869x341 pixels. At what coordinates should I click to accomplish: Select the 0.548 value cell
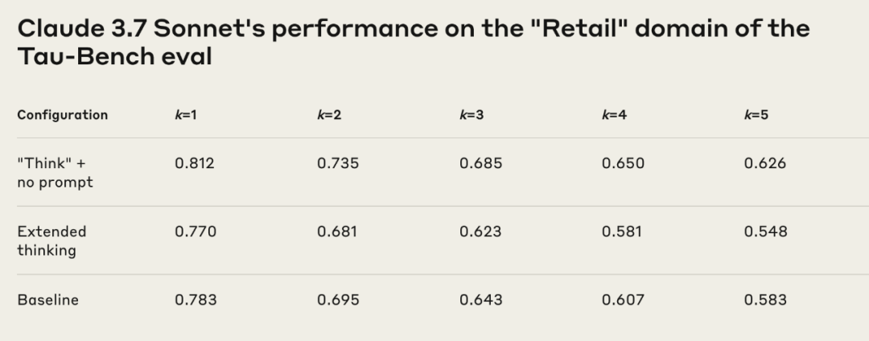click(765, 232)
